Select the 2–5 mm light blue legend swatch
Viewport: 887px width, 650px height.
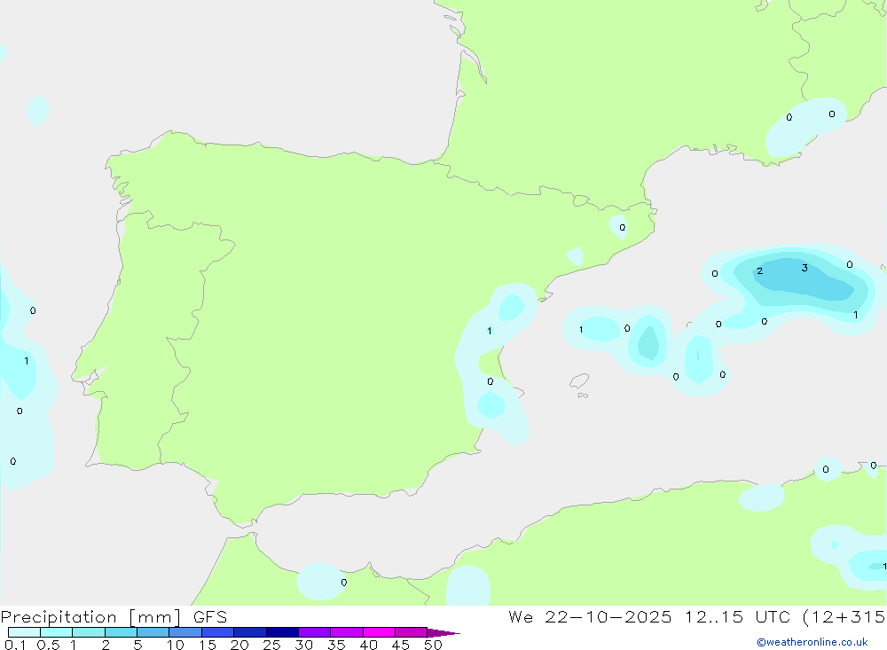121,632
